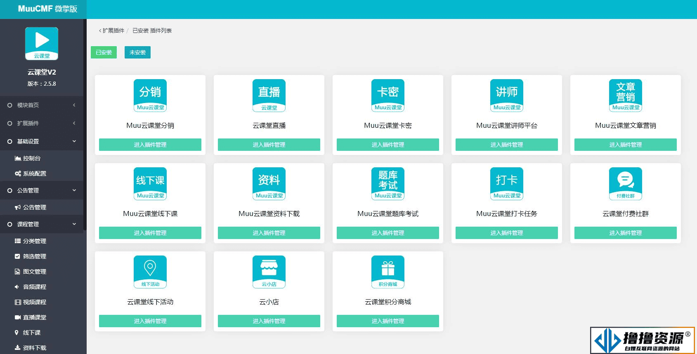Click the 分类管理 list icon
Screen dimensions: 697x354
pyautogui.click(x=18, y=241)
